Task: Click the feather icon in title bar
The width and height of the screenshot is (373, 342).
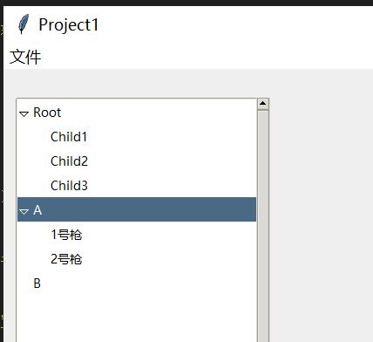Action: coord(24,24)
